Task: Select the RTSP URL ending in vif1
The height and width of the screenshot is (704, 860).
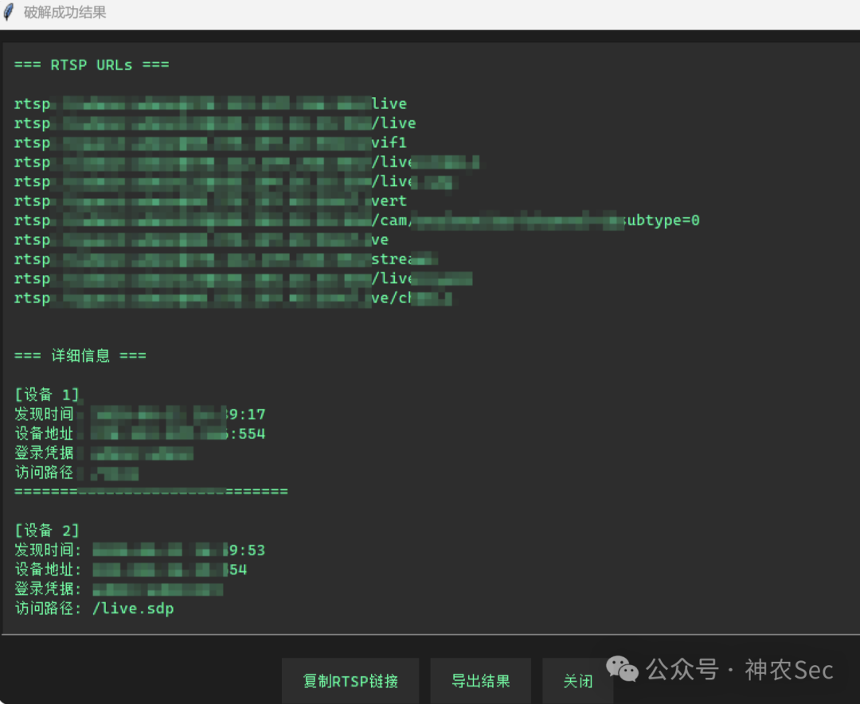Action: click(210, 143)
